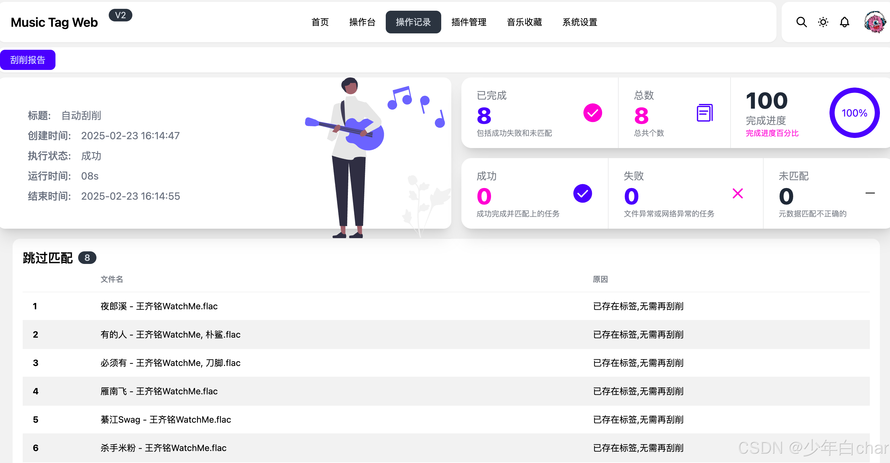Select the row 夜郎溪 - 王齐铭WatchMe.flac
890x463 pixels.
159,306
